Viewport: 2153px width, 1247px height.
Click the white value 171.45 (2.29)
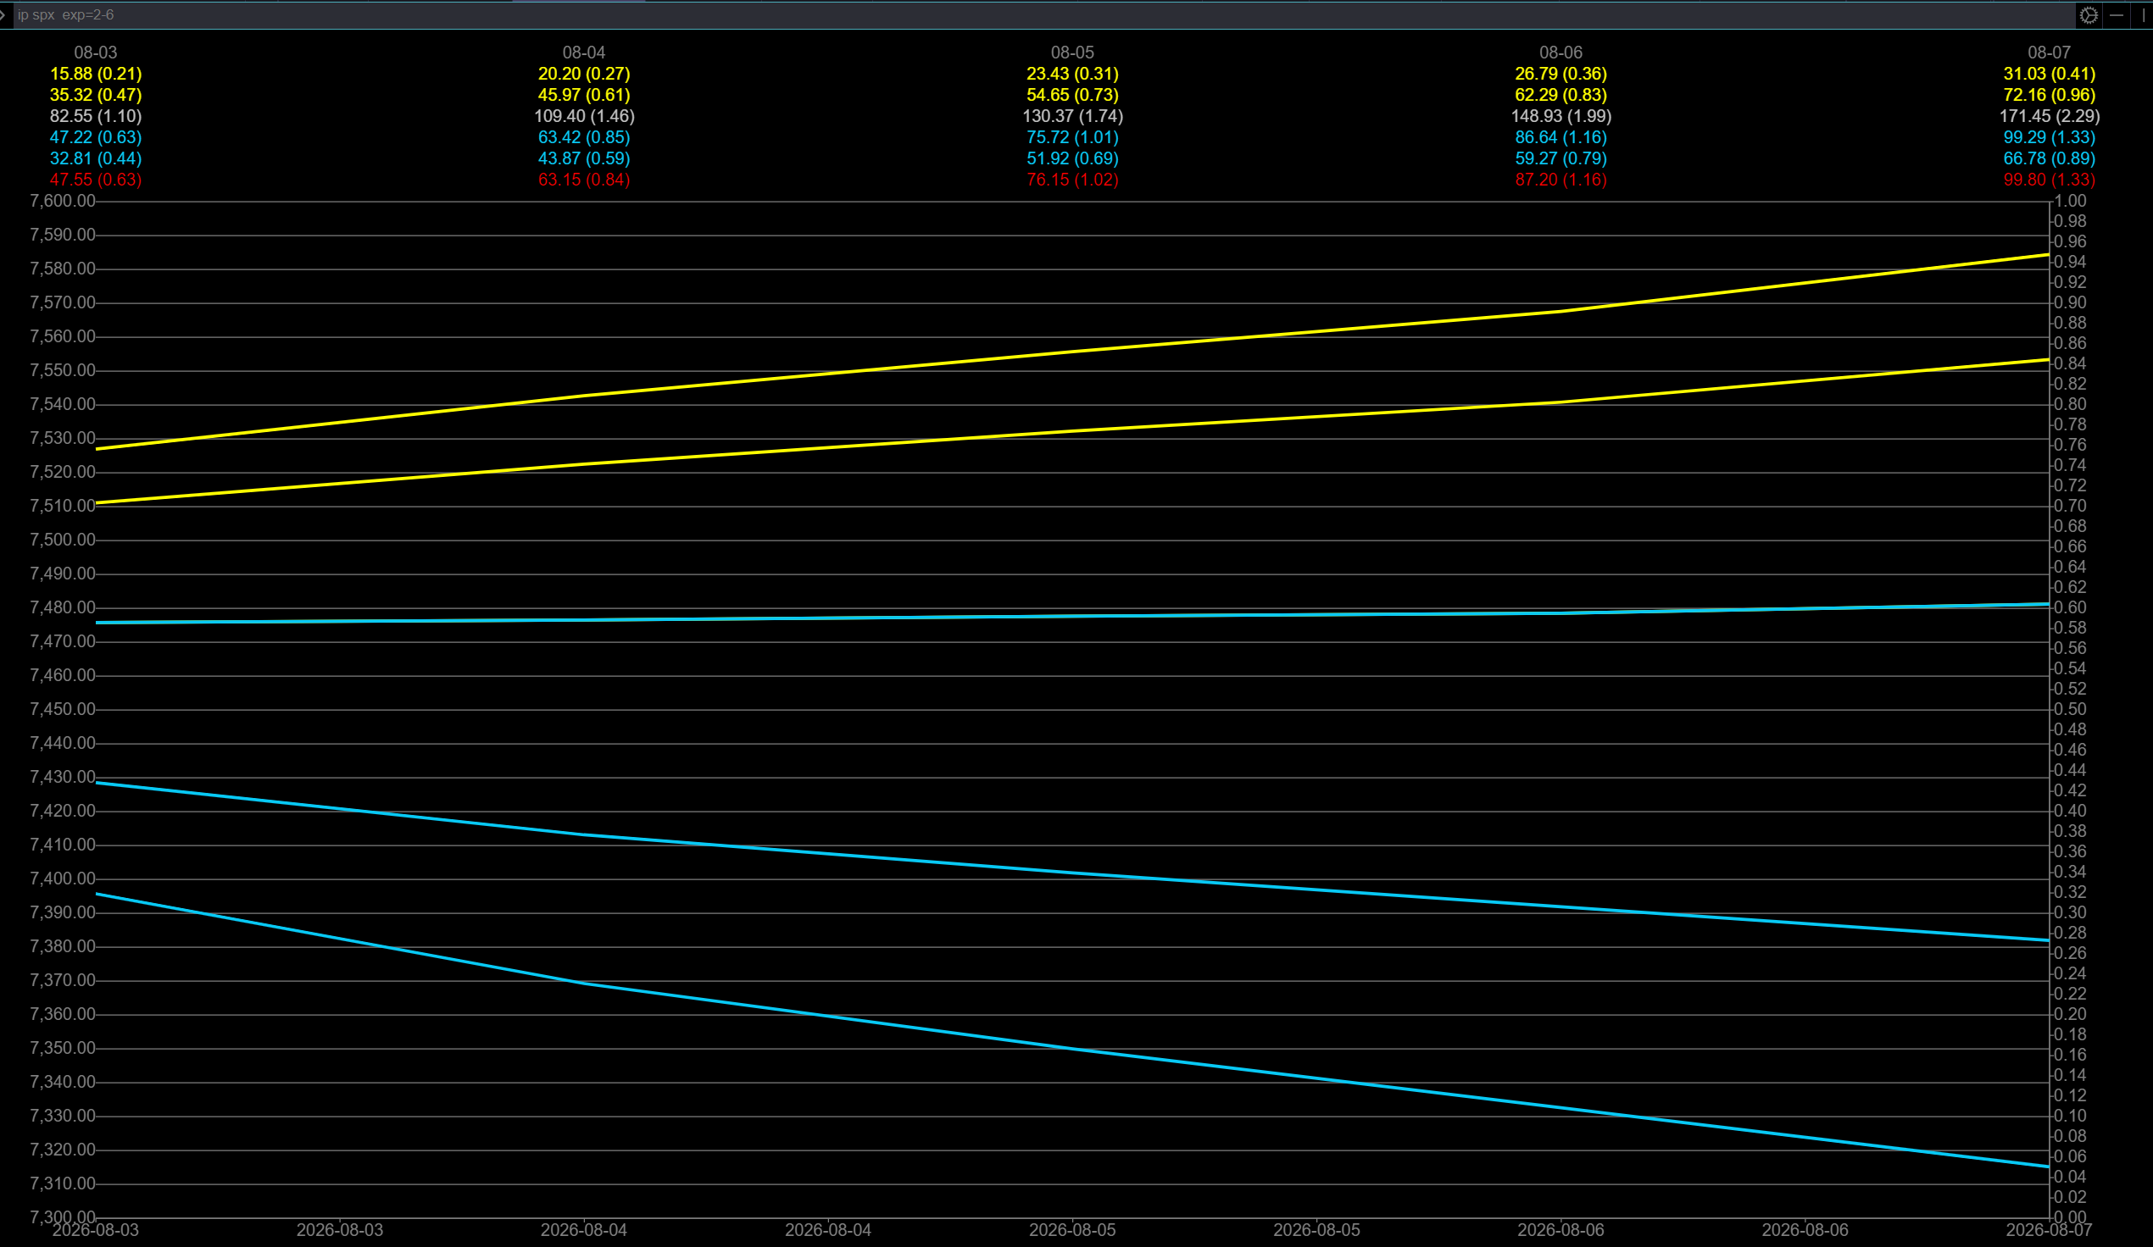(x=2050, y=116)
